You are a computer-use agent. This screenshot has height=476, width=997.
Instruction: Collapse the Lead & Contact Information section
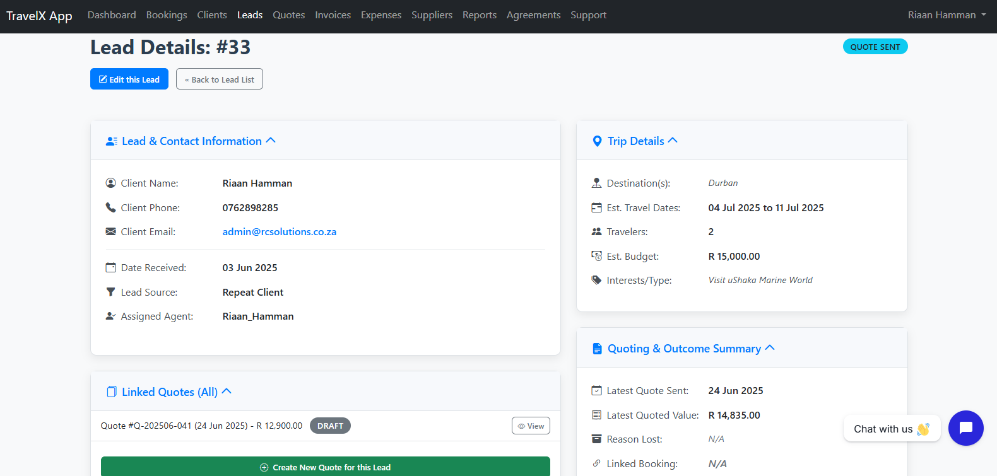tap(271, 141)
